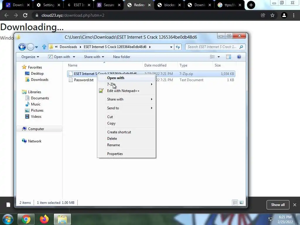
Task: Choose Edit with Notepad++
Action: (127, 91)
